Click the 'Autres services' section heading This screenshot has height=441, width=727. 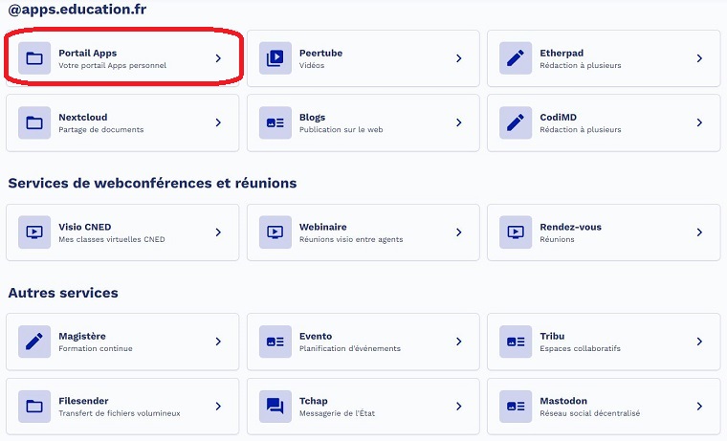pos(63,293)
